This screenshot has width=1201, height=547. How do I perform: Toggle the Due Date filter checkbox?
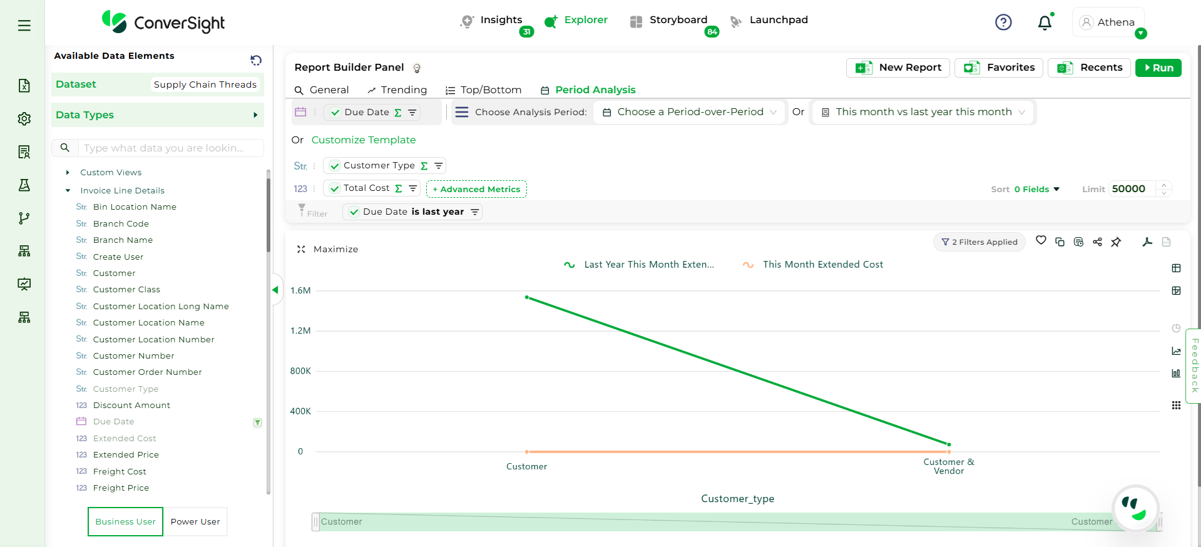[354, 212]
